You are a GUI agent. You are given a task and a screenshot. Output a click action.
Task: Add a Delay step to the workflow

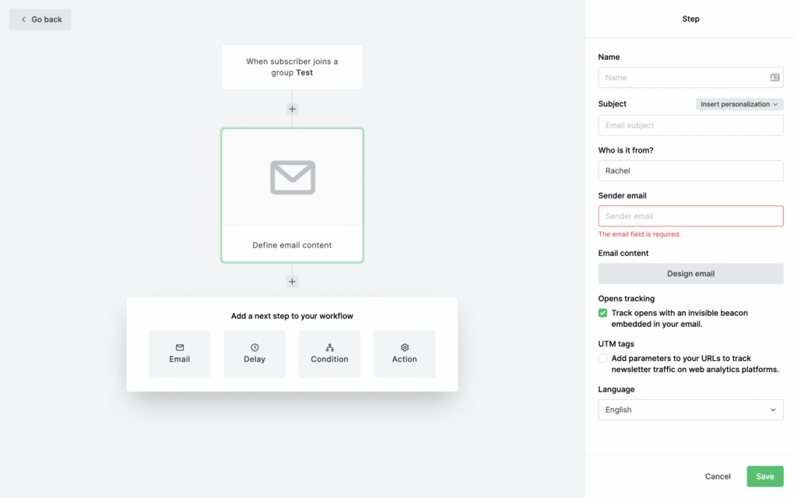point(255,354)
